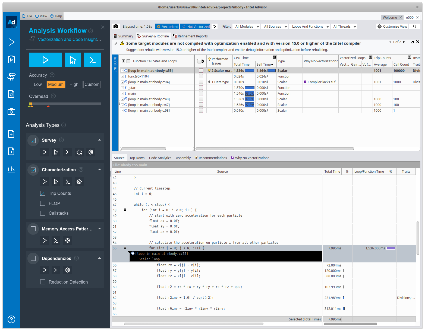Screen dimensions: 425x331
Task: Toggle the Survey analysis checkbox
Action: click(x=33, y=140)
